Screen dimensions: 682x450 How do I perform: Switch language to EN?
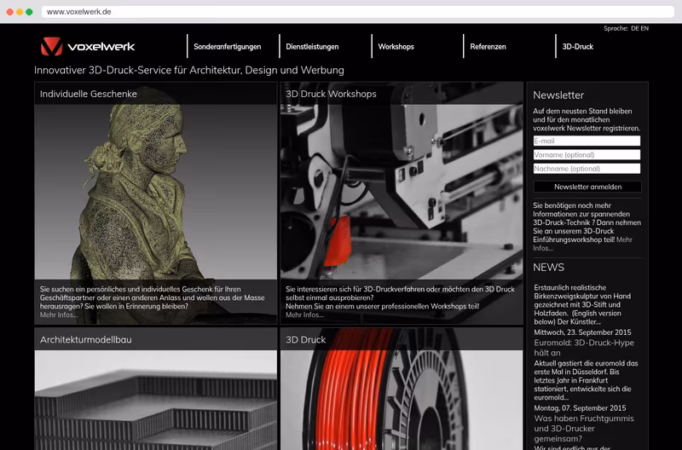(x=644, y=28)
